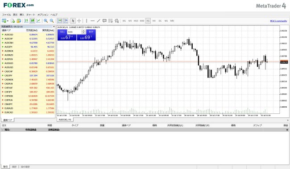Expand the new chart dropdown arrow
The image size is (290, 169).
8,21
